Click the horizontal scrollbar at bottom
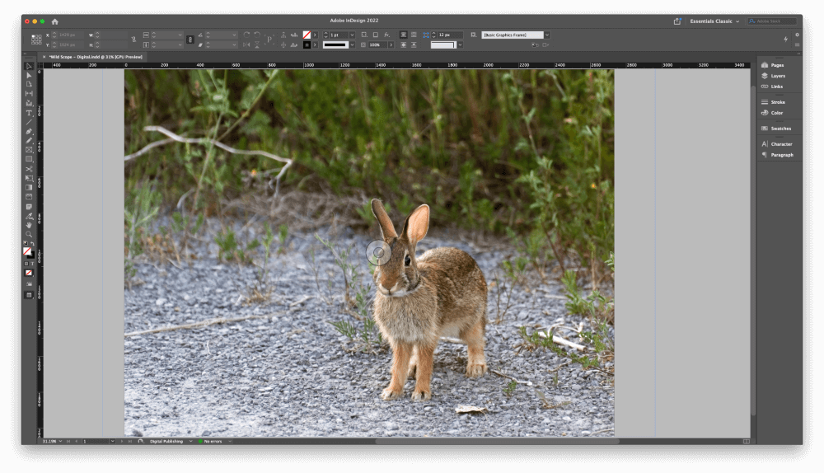The image size is (824, 473). pos(497,442)
